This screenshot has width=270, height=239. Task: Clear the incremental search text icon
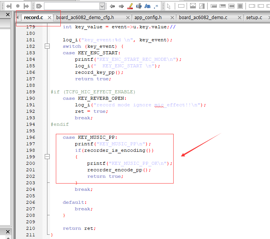point(39,7)
